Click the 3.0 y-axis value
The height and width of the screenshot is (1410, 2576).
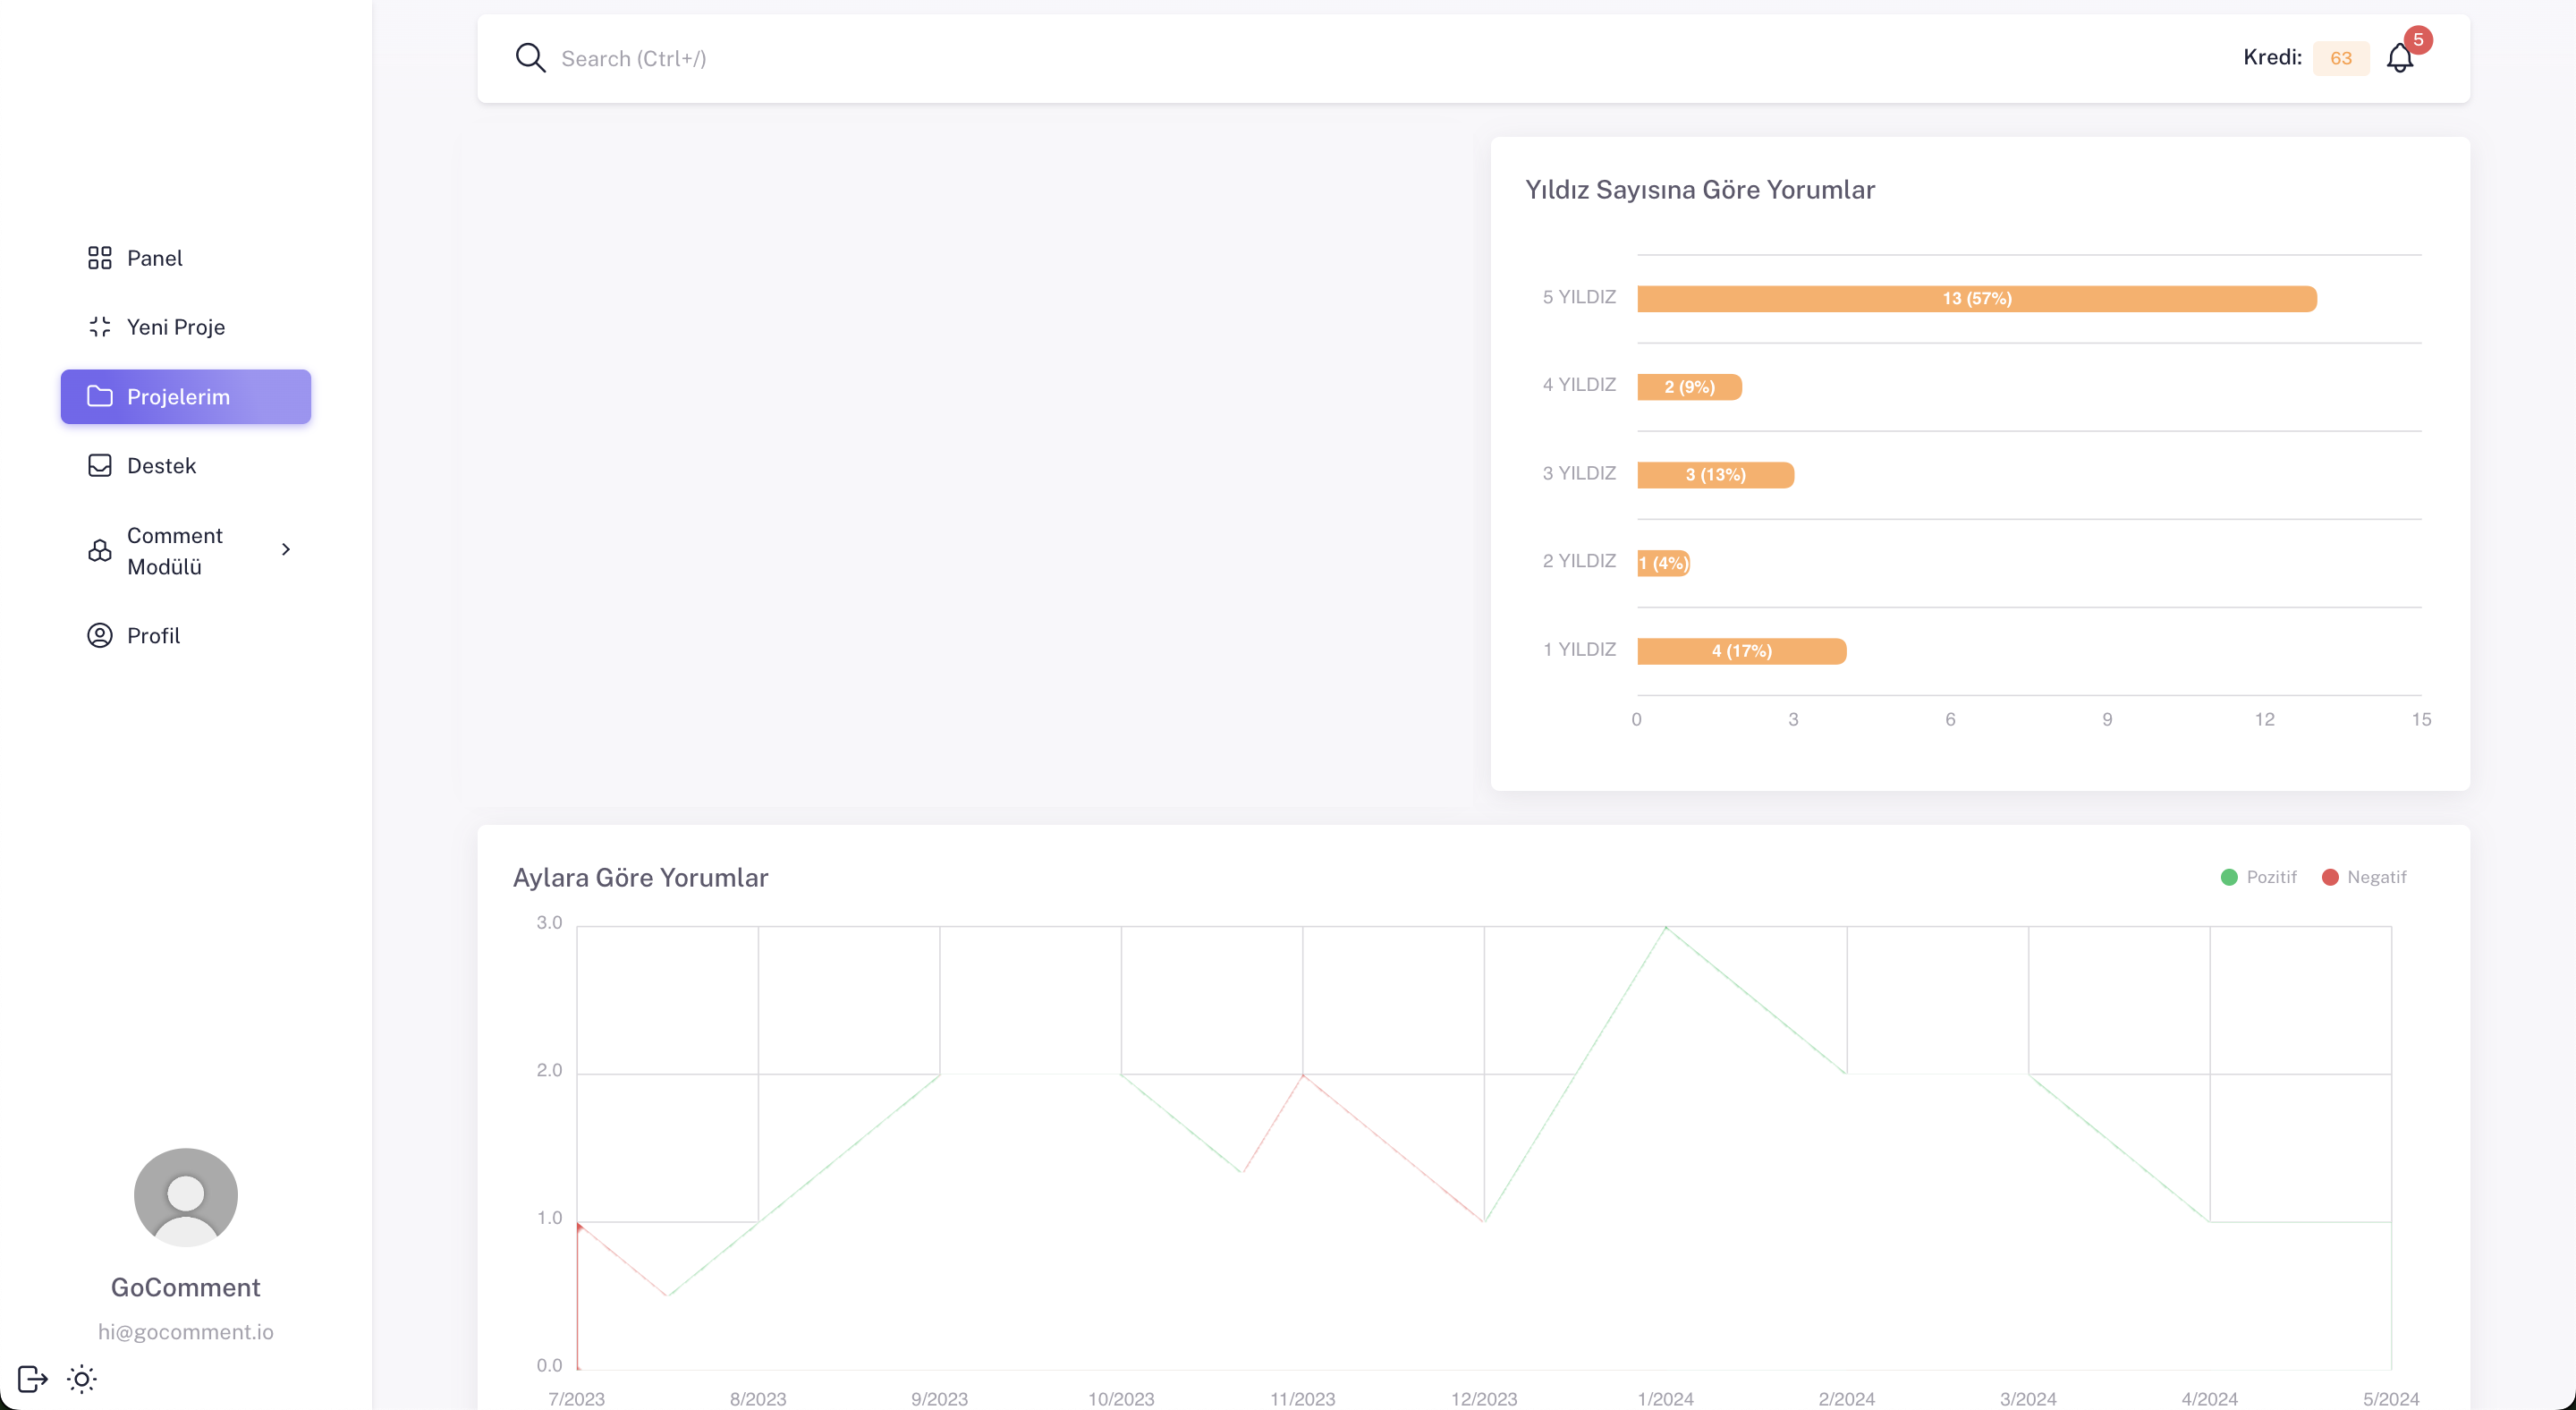click(549, 922)
